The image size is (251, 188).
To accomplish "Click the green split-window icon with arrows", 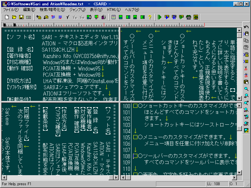I will 89,17.
